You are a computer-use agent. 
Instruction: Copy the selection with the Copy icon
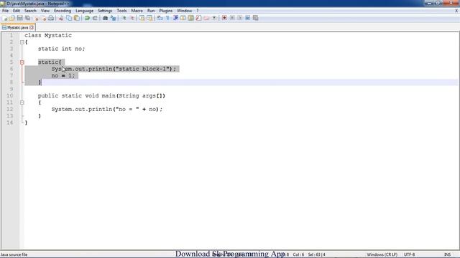click(x=69, y=18)
